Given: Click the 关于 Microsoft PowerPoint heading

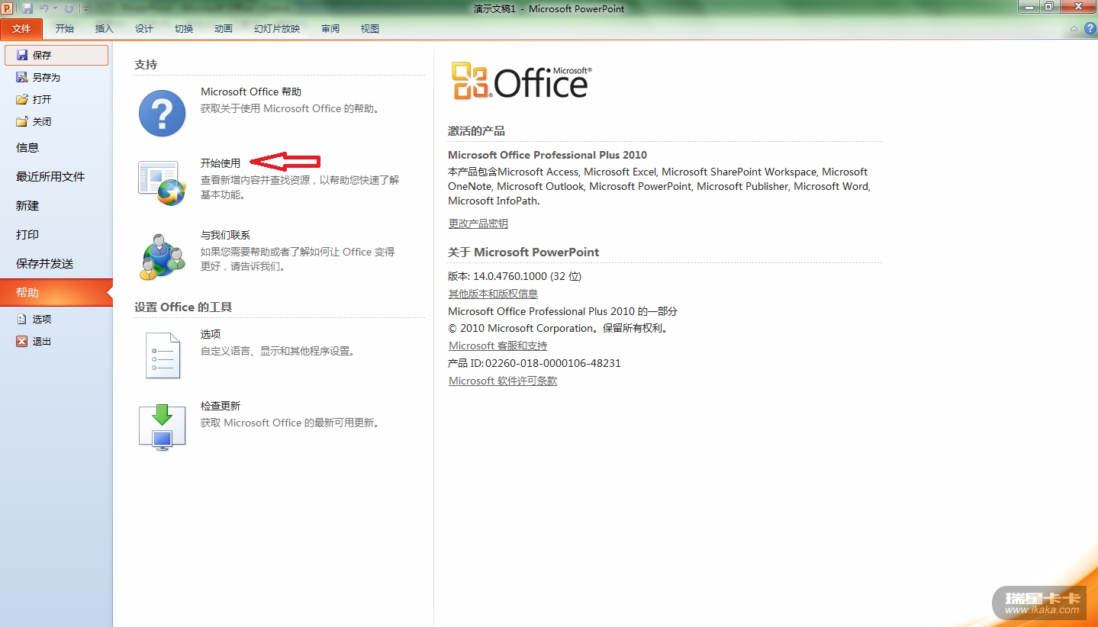Looking at the screenshot, I should coord(523,252).
